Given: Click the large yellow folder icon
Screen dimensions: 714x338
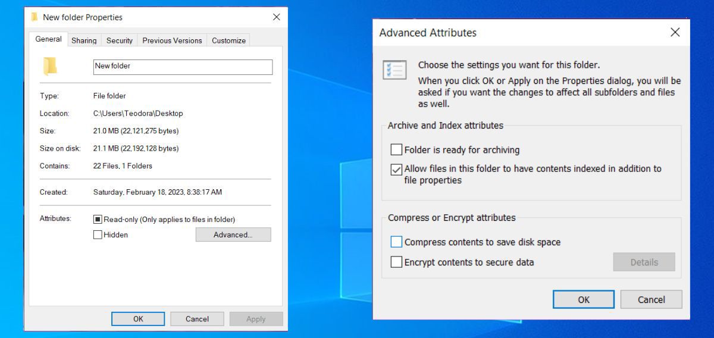Looking at the screenshot, I should (50, 66).
